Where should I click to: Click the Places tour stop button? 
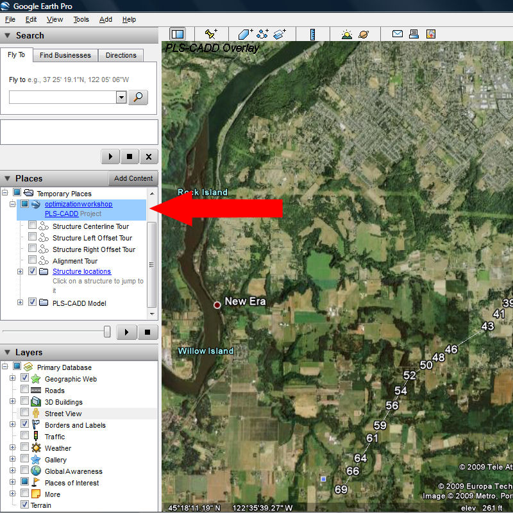tap(147, 332)
